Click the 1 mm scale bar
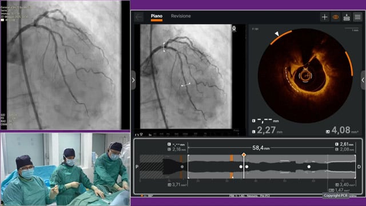 [x=352, y=29]
